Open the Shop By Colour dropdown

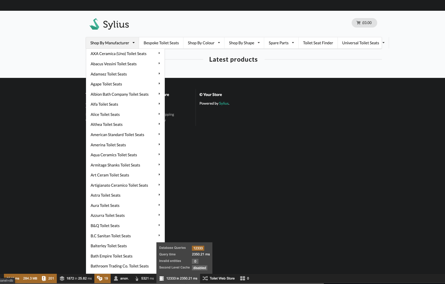203,43
